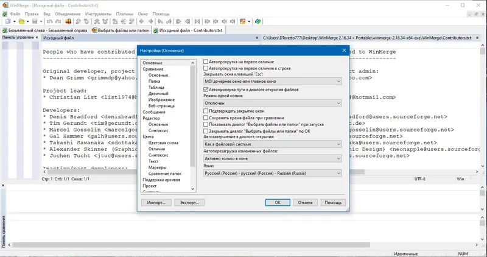Open the Файл menu
Image resolution: width=487 pixels, height=257 pixels.
click(15, 14)
